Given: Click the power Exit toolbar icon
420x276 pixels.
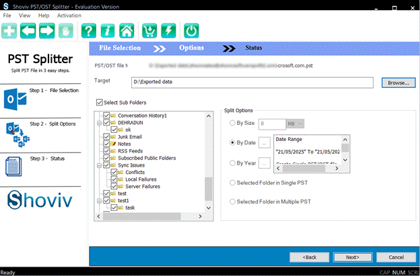Looking at the screenshot, I should [x=191, y=31].
